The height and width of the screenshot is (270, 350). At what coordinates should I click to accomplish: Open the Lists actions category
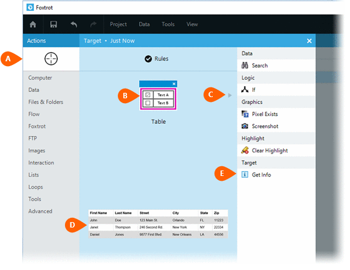[33, 175]
